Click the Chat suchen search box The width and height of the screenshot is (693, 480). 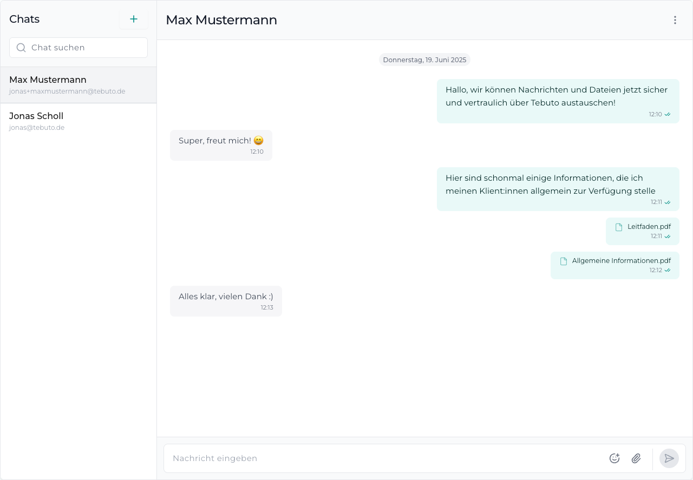pyautogui.click(x=78, y=48)
